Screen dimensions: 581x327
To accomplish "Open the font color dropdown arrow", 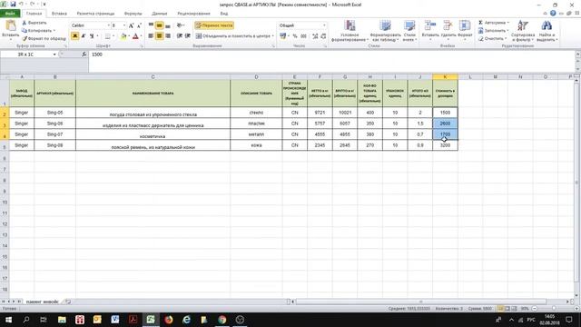I will 142,36.
